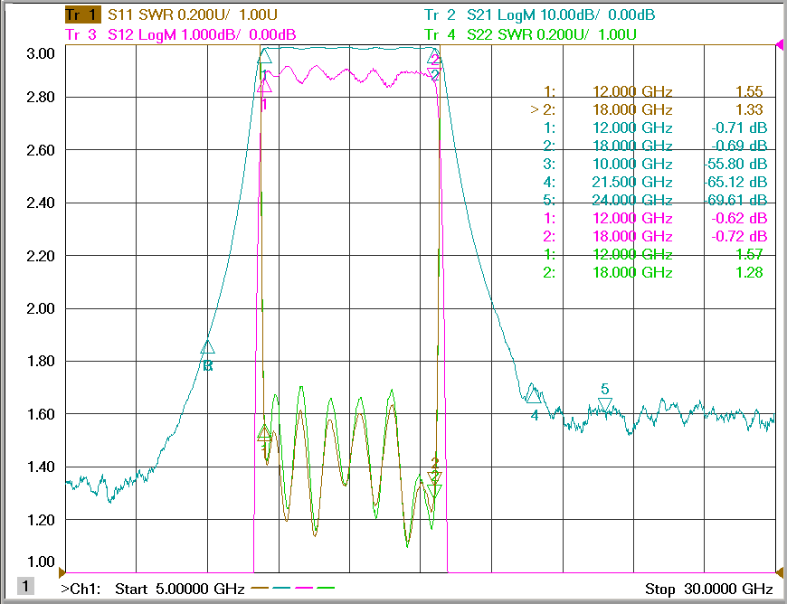Screen dimensions: 787x604
Task: Click the window number 1 box
Action: click(x=25, y=586)
